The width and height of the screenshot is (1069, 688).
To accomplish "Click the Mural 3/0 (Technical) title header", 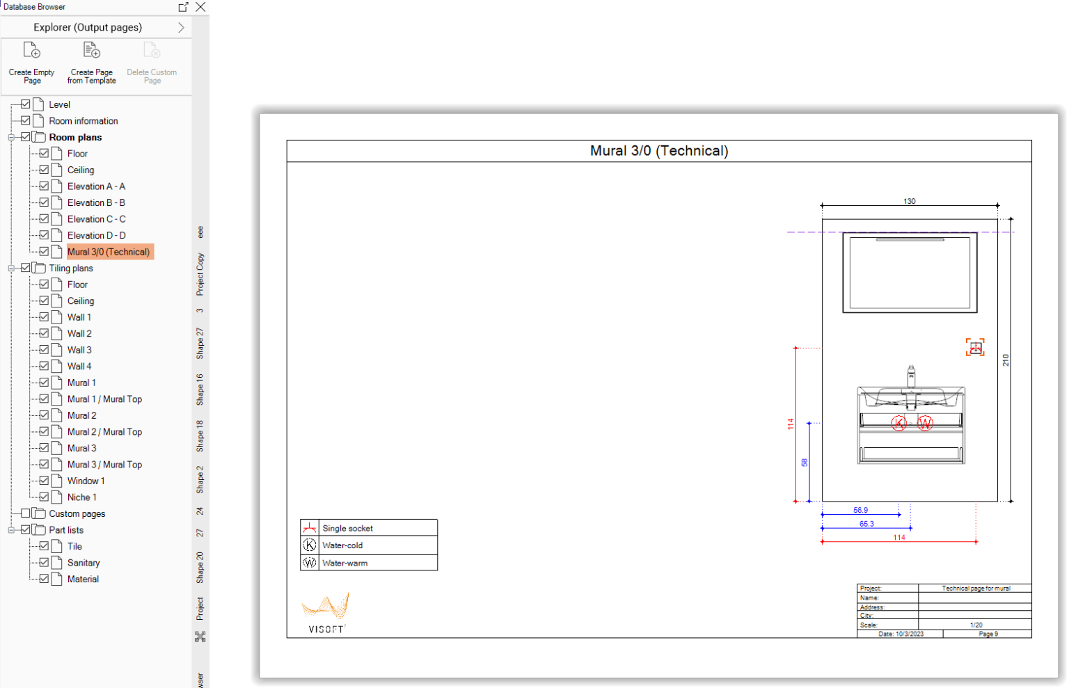I will [x=658, y=151].
